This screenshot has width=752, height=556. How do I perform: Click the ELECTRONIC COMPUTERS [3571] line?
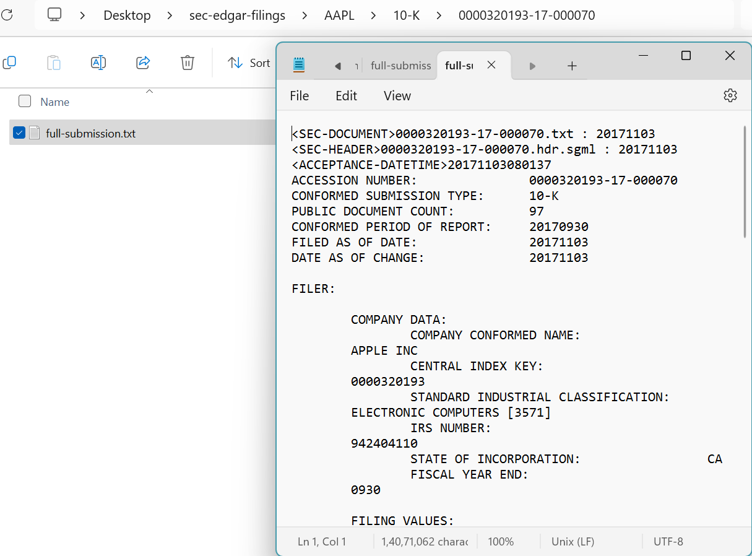point(451,412)
